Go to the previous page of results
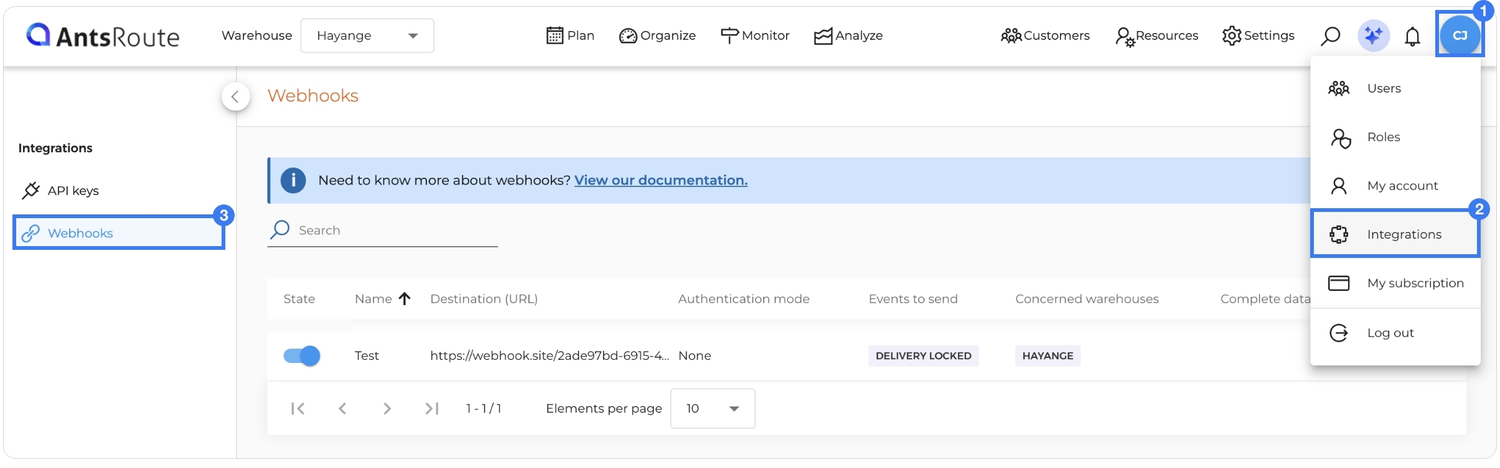 coord(342,408)
